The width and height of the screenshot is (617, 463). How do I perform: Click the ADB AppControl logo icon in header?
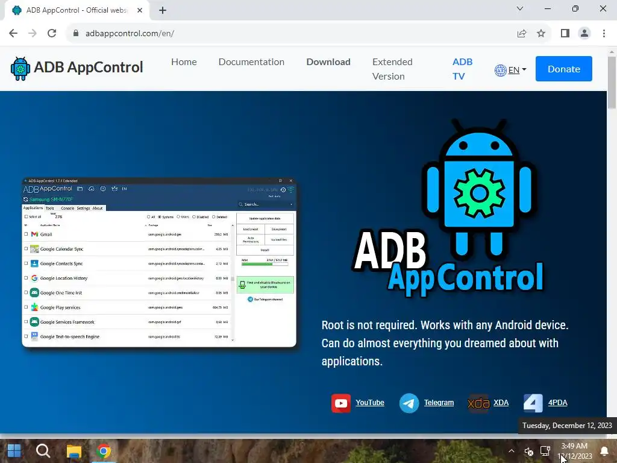click(20, 69)
